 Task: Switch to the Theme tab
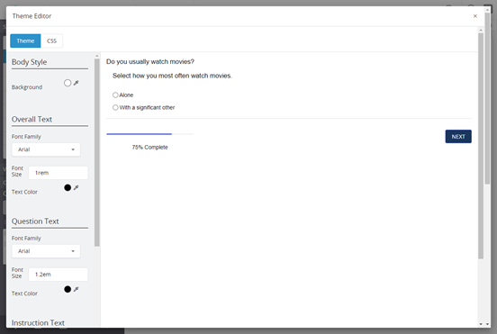tap(25, 41)
